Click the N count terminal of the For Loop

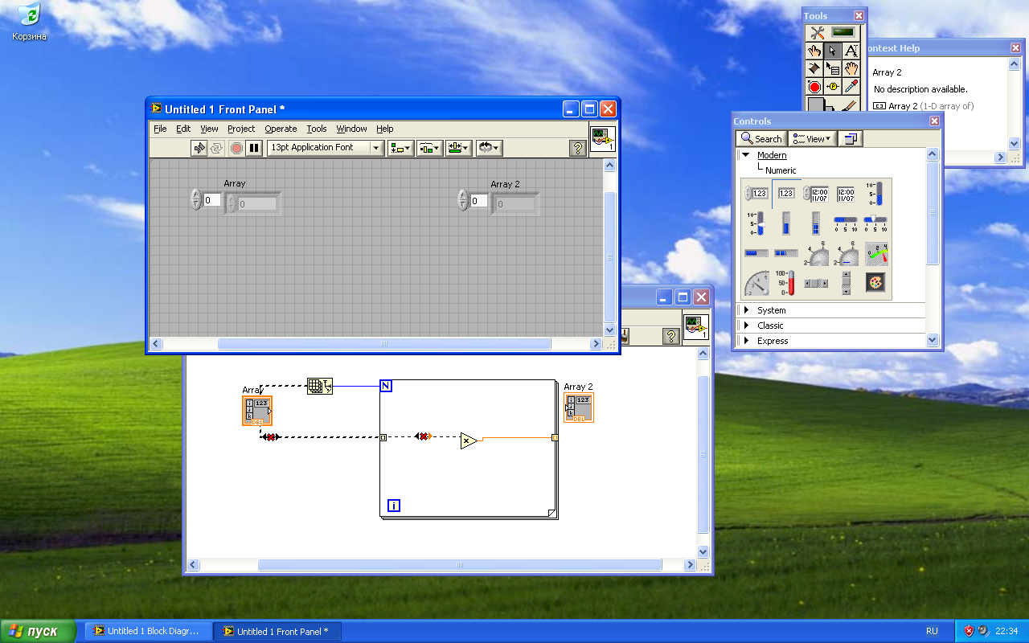click(386, 386)
